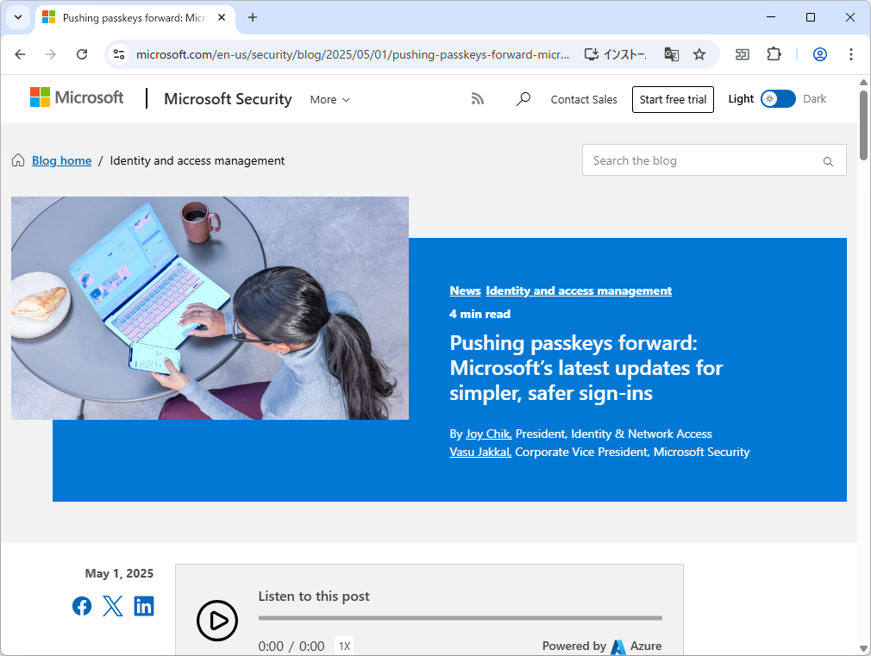Toggle the Light/Dark theme switch
This screenshot has width=871, height=656.
(778, 99)
